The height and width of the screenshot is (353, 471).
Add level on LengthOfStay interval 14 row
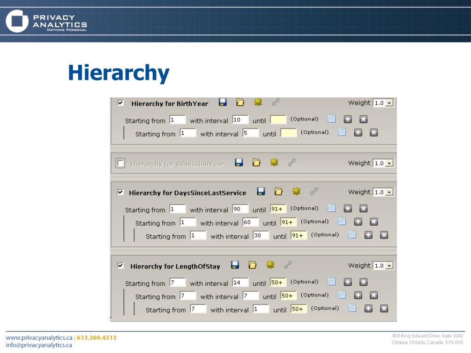point(348,282)
